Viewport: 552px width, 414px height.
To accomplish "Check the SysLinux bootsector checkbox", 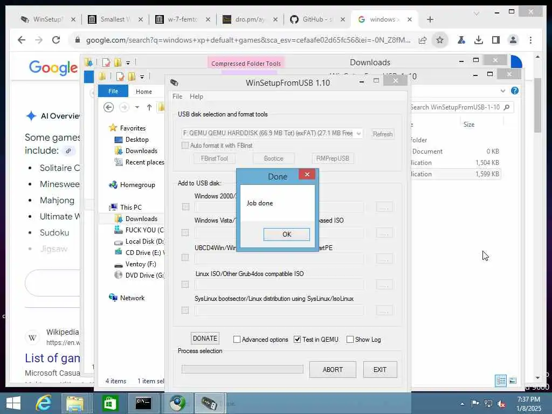I will click(x=185, y=310).
